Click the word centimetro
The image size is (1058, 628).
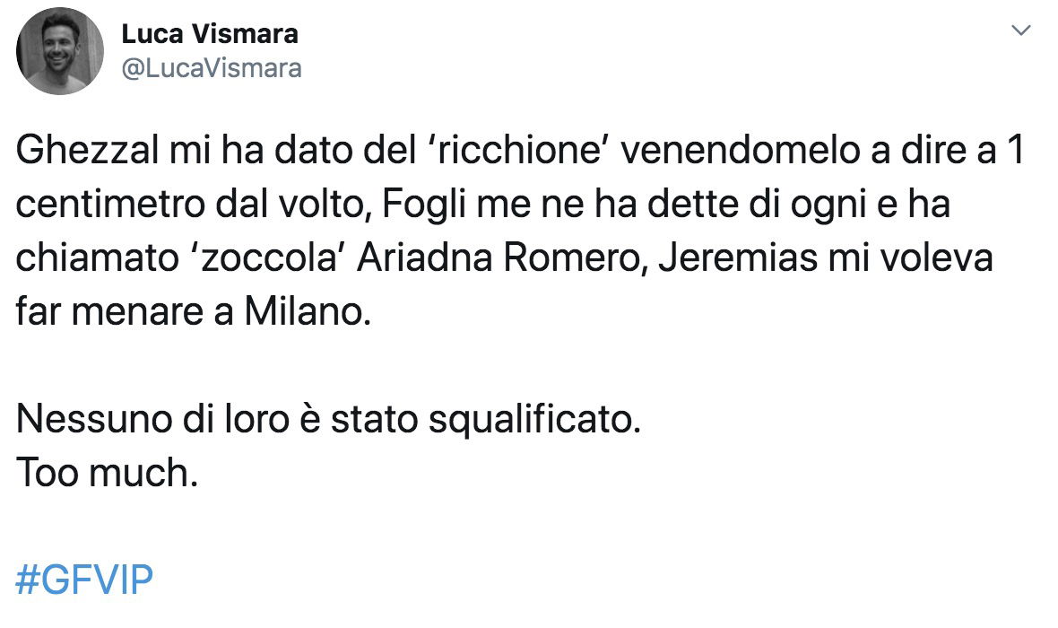click(x=110, y=205)
